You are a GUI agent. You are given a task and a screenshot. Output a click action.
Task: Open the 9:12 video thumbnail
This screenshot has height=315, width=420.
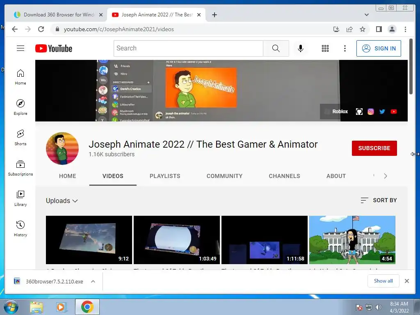89,240
